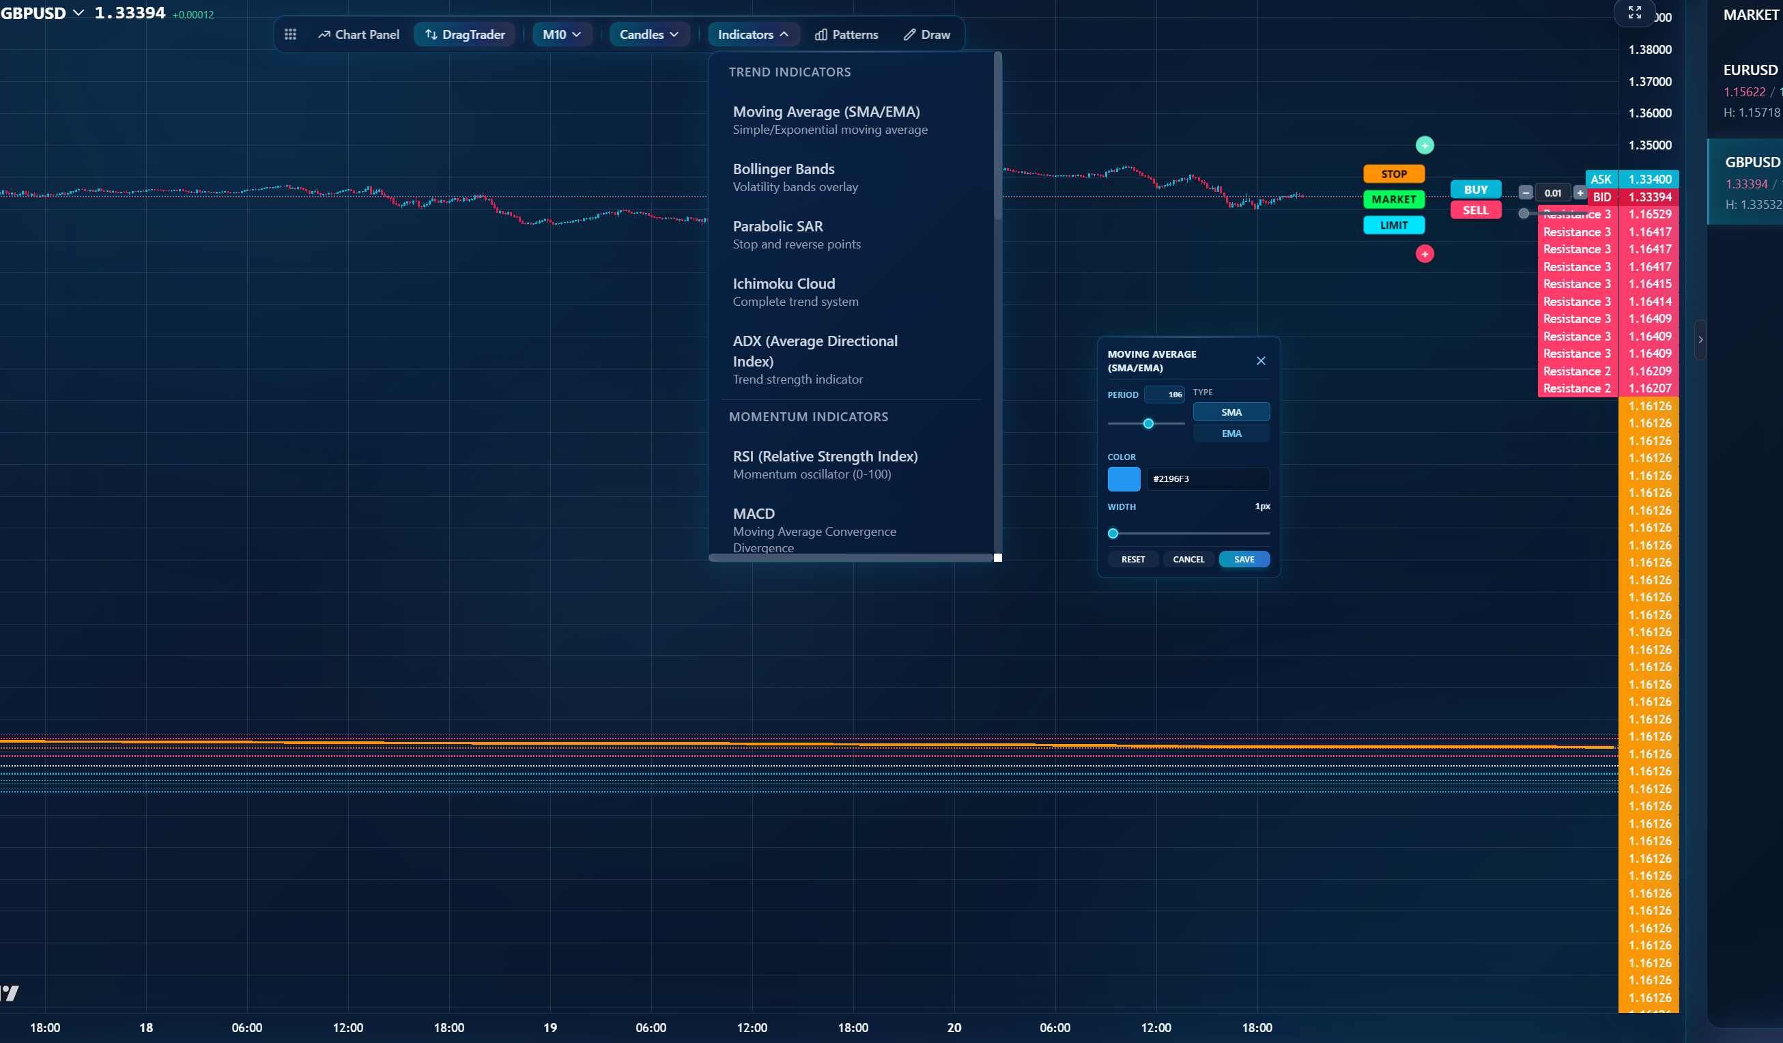The image size is (1783, 1043).
Task: Click the green plus circle above STOP
Action: [1424, 145]
